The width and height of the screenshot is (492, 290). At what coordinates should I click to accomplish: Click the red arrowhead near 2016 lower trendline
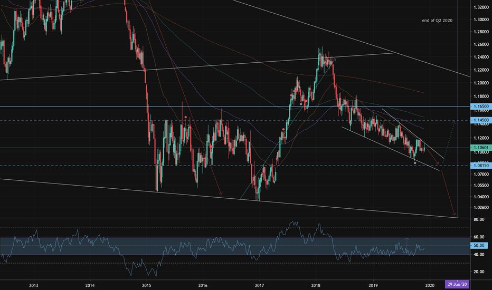click(x=221, y=194)
